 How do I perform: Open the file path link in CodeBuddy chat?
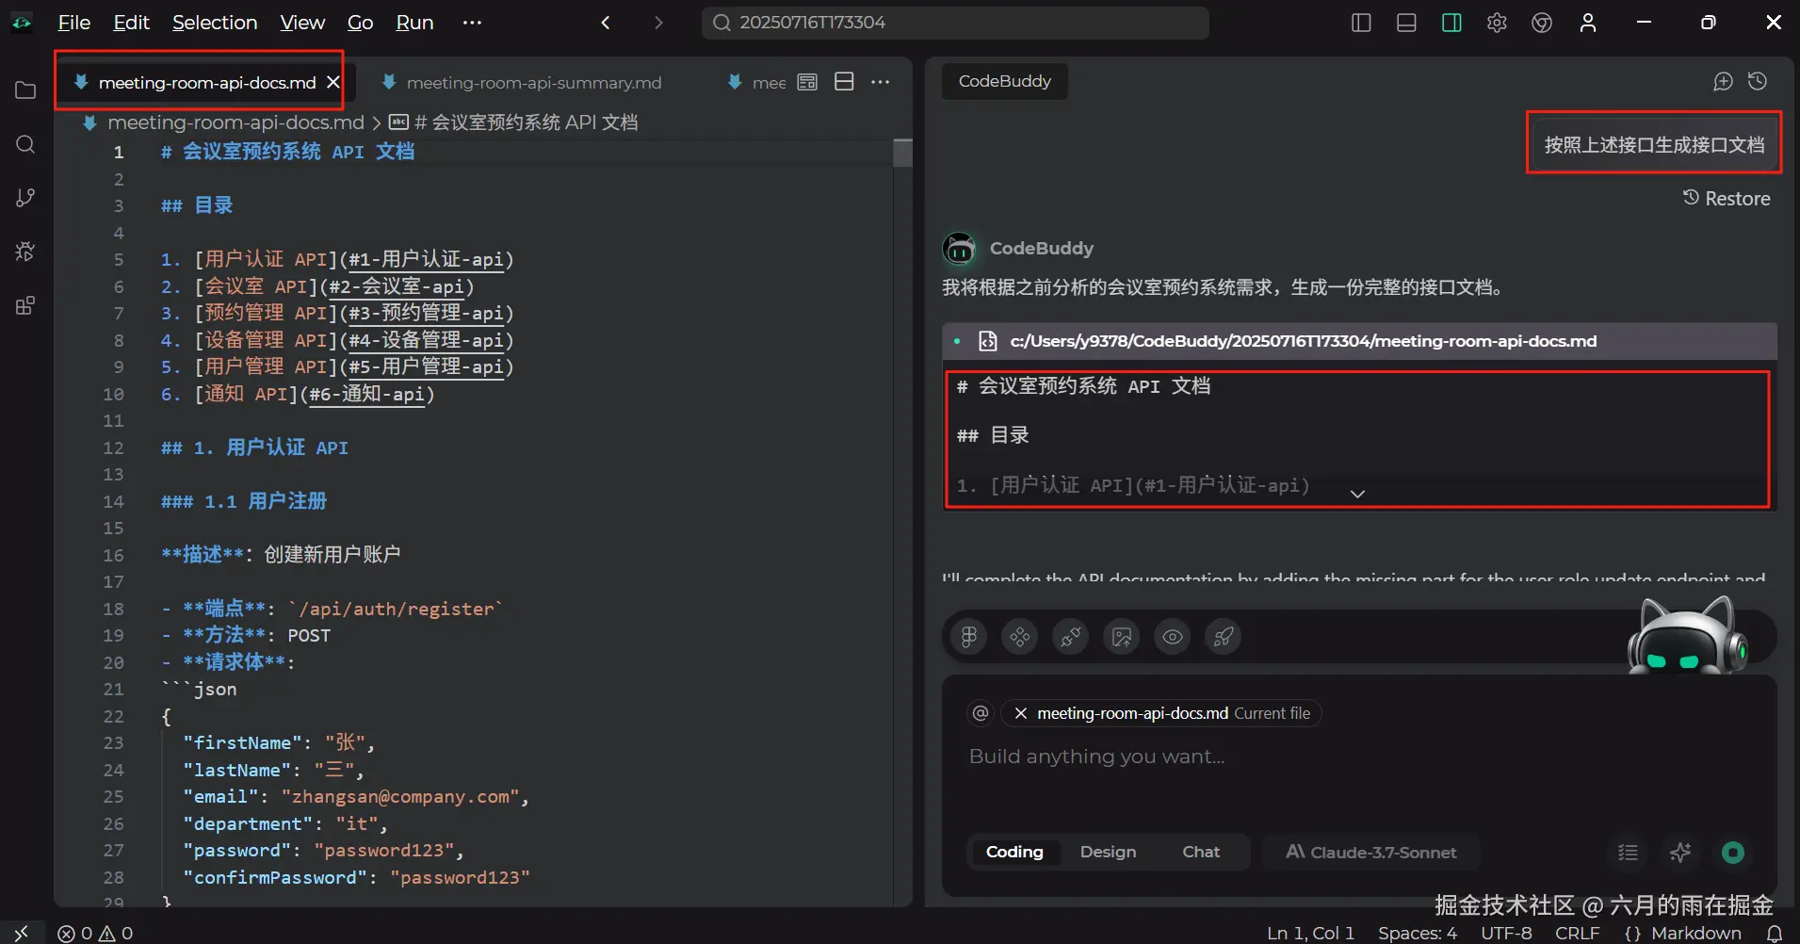1303,341
